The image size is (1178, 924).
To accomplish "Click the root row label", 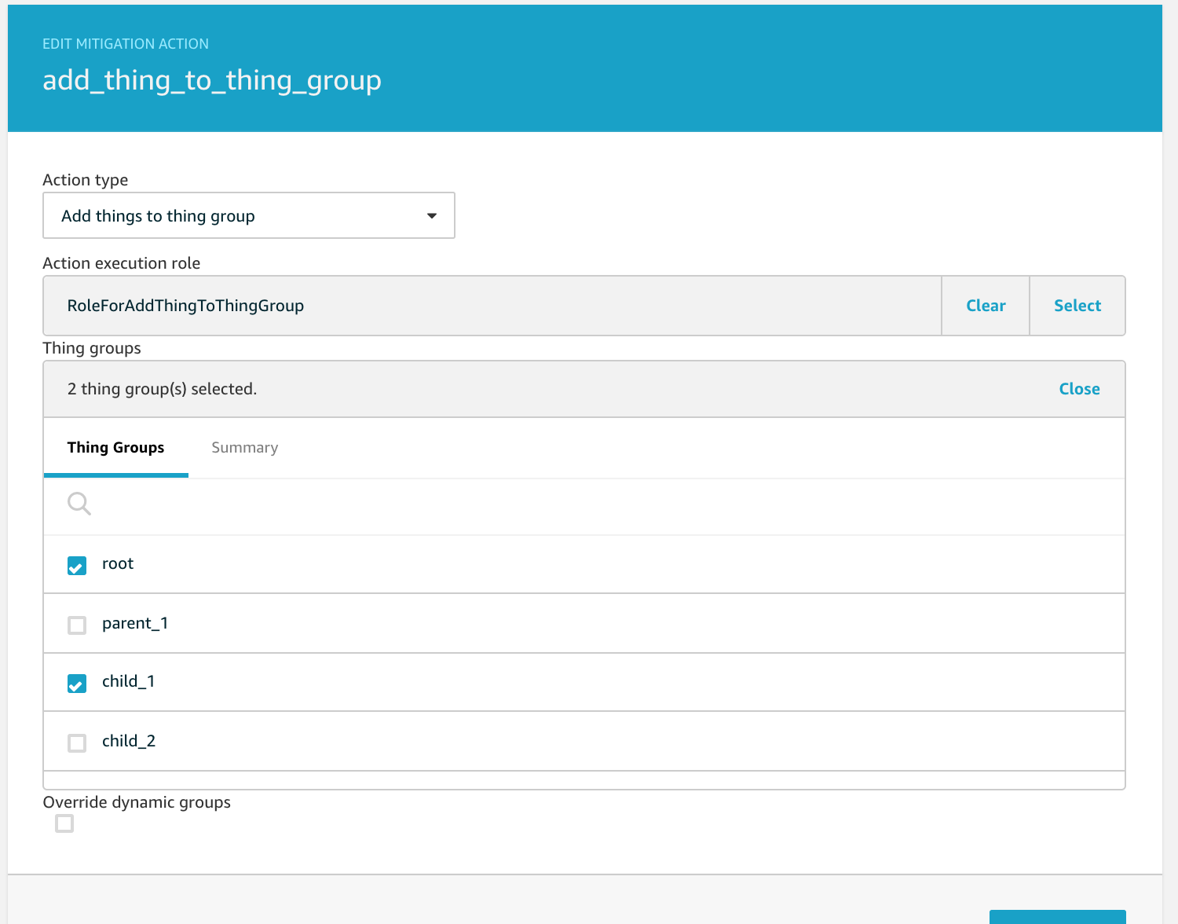I will 118,564.
